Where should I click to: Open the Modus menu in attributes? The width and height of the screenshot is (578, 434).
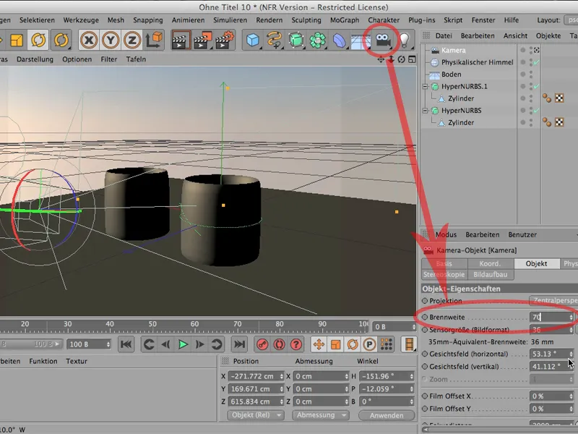pos(446,234)
